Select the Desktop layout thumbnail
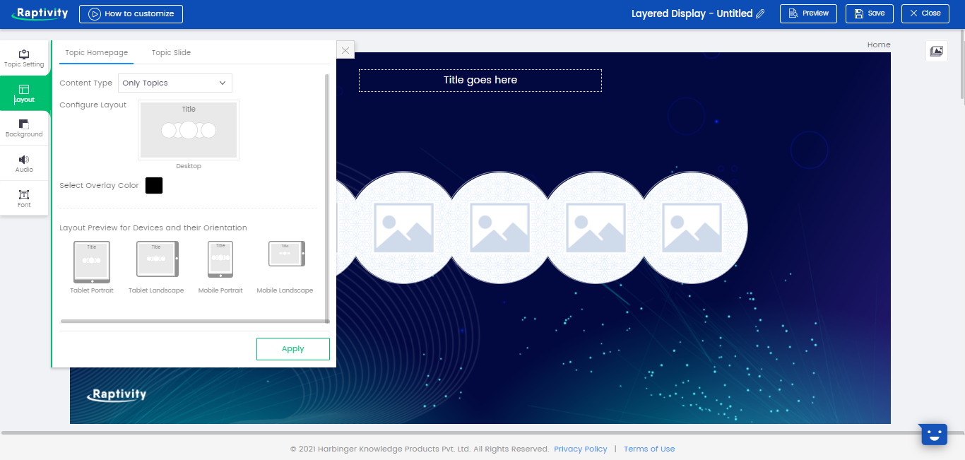The width and height of the screenshot is (965, 460). click(x=189, y=130)
